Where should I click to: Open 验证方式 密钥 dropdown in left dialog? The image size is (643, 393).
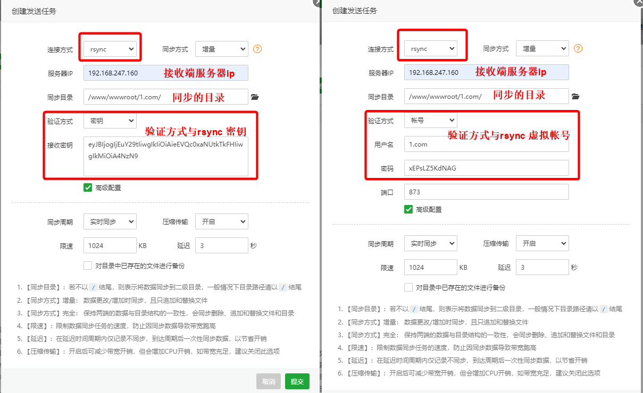[x=110, y=121]
